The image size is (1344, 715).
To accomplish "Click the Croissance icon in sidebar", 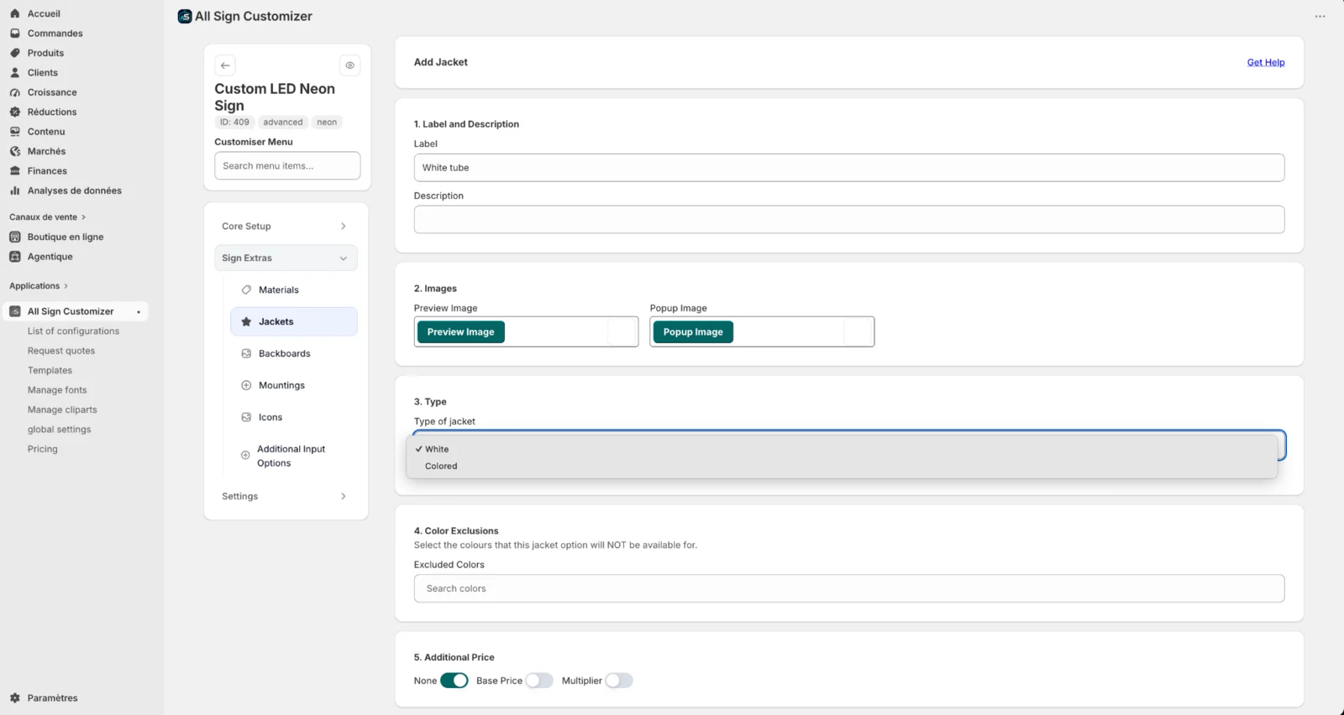I will (14, 92).
